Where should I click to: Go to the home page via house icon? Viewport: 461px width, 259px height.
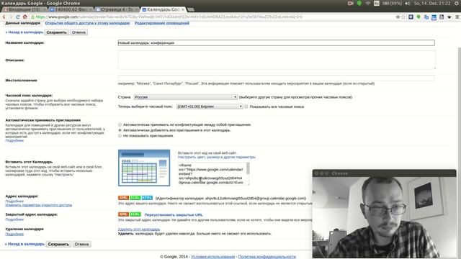coord(24,17)
